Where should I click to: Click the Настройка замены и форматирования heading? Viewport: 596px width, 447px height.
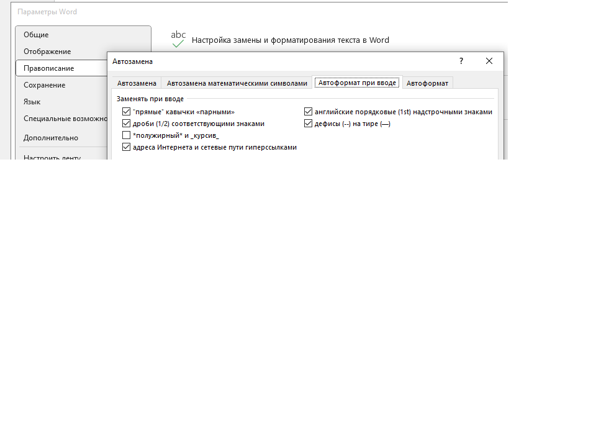click(x=291, y=40)
